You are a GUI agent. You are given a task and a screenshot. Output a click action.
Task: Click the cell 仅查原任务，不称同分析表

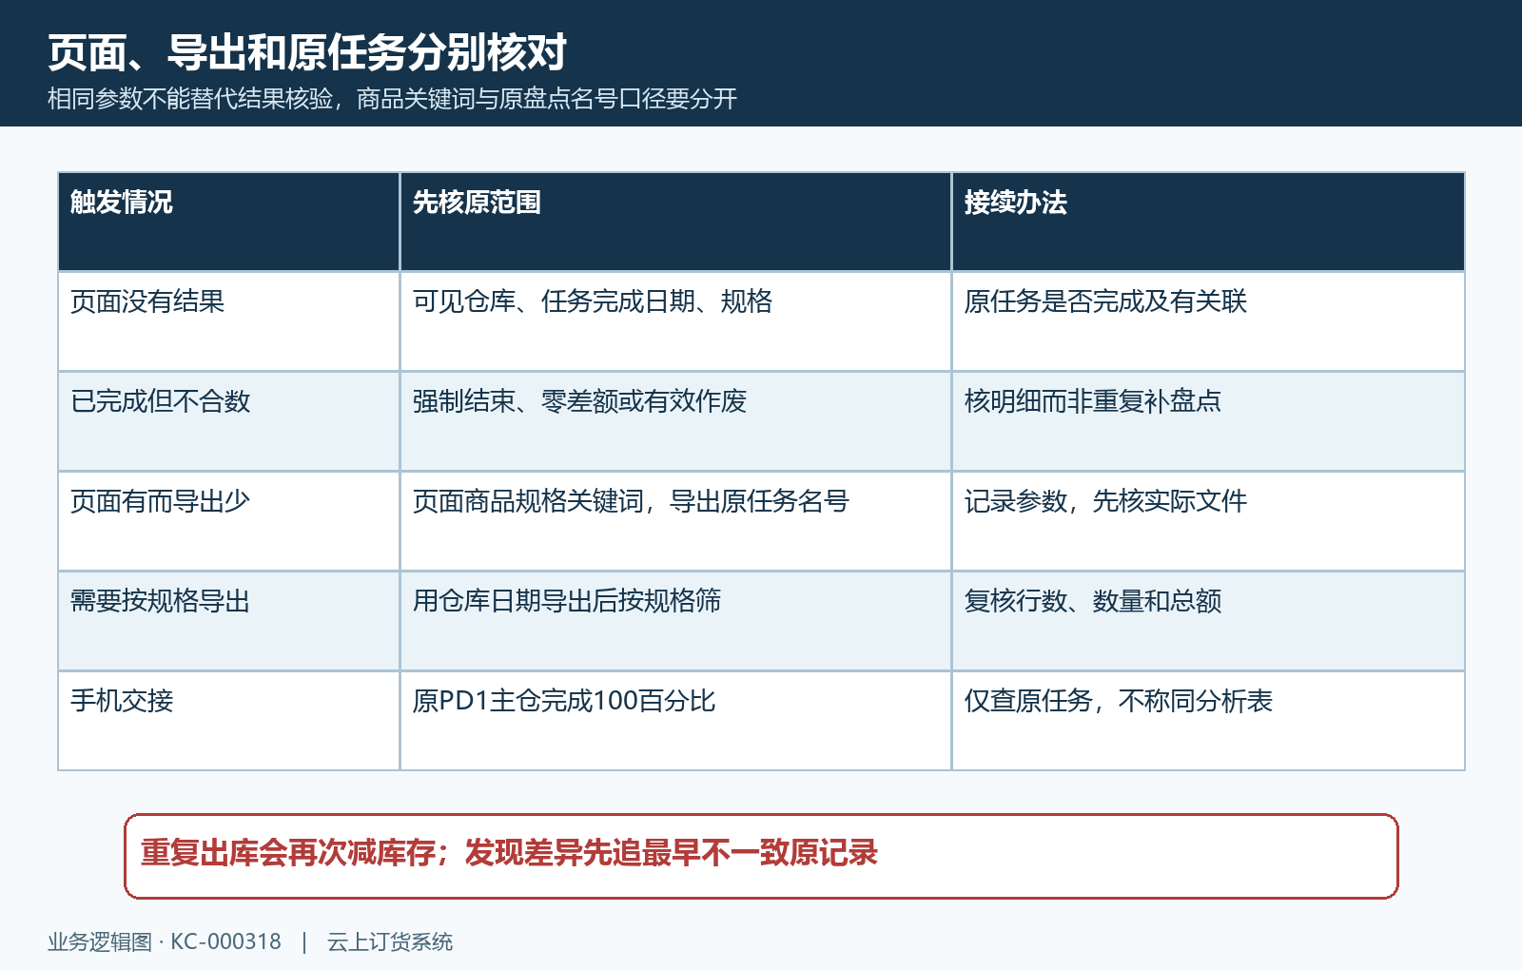pos(1208,721)
